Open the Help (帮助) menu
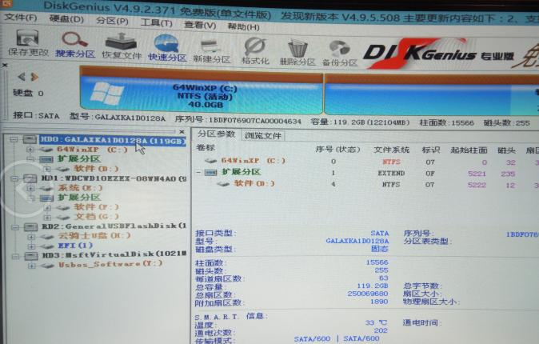 (x=243, y=26)
